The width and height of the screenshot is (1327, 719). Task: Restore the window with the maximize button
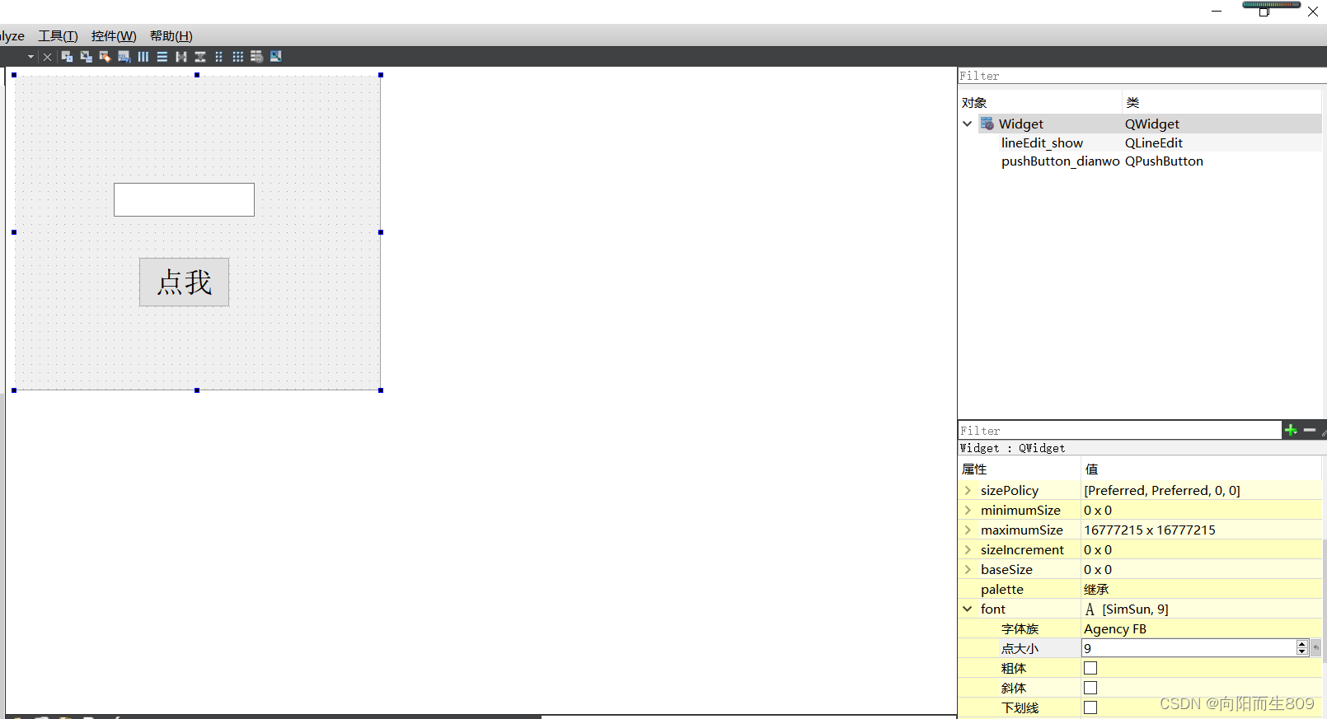(1264, 12)
